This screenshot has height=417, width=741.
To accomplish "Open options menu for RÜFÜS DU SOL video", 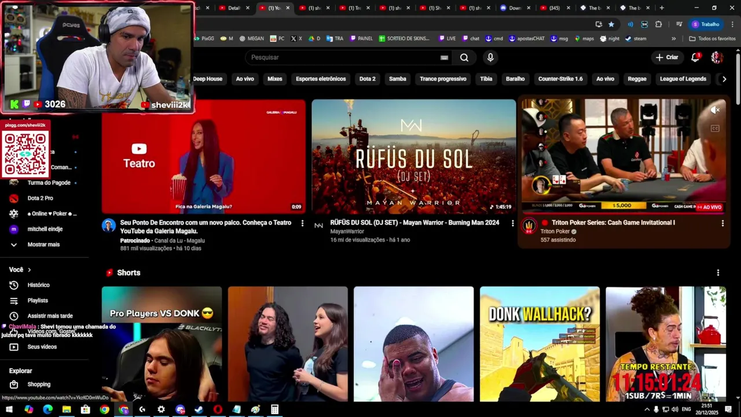I will click(x=512, y=223).
